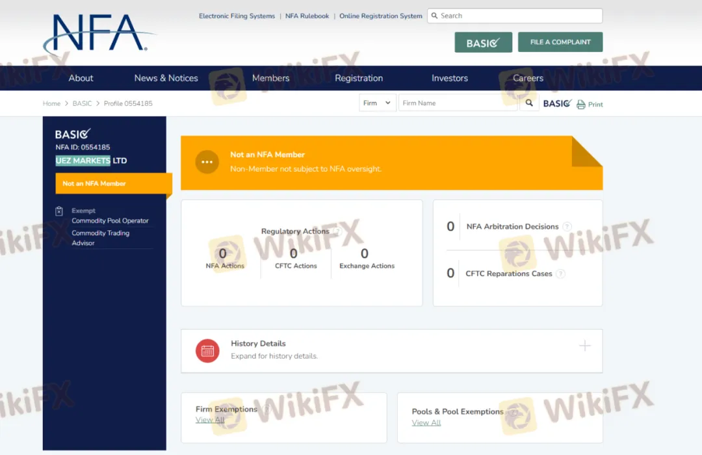
Task: Click the printer icon beside Print
Action: pyautogui.click(x=580, y=105)
